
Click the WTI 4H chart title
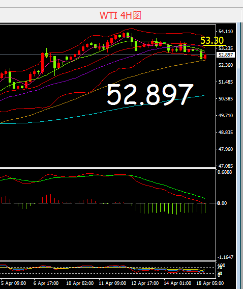click(x=120, y=15)
